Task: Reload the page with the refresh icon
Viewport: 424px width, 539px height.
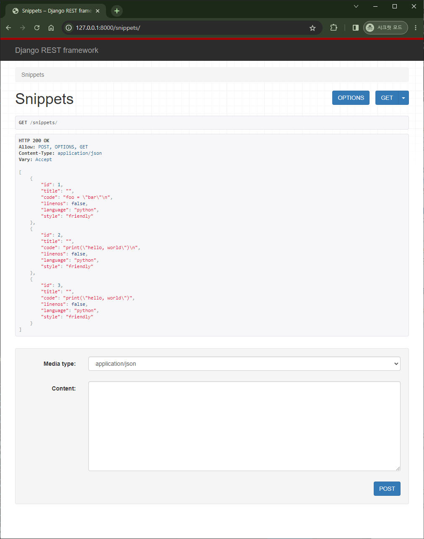Action: tap(37, 28)
